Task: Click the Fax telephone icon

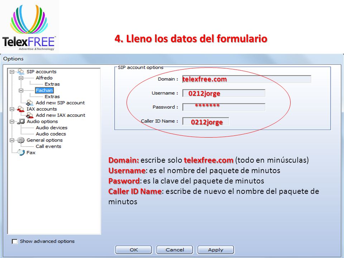Action: (21, 153)
